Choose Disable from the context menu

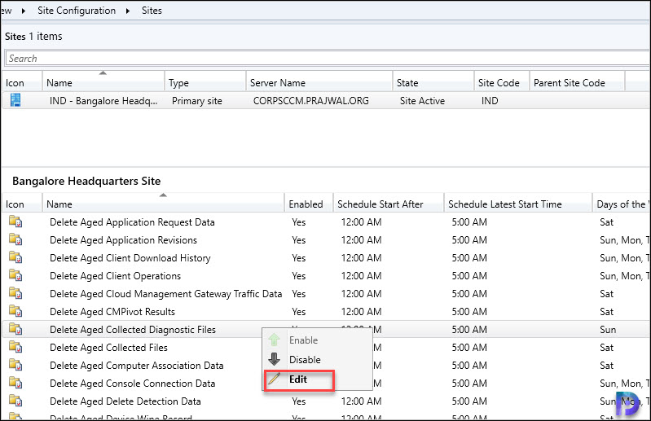tap(305, 360)
